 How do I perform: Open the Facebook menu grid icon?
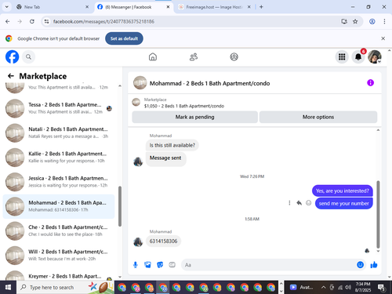pos(342,56)
